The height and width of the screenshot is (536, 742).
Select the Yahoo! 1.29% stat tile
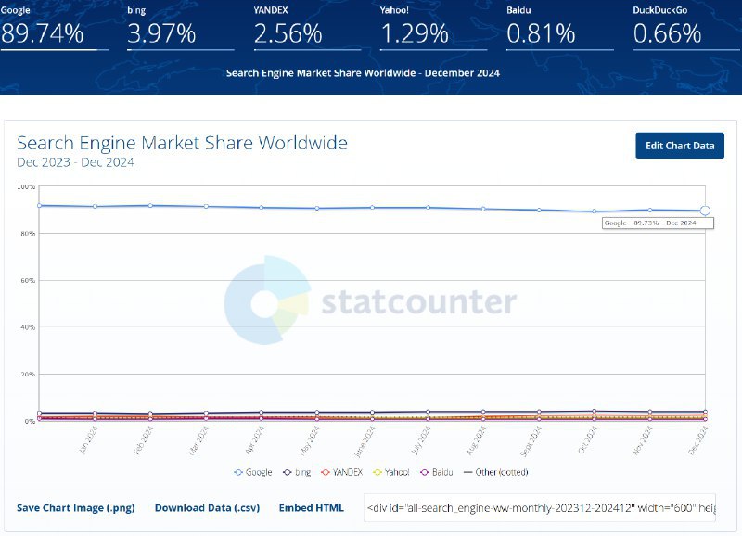pyautogui.click(x=432, y=28)
